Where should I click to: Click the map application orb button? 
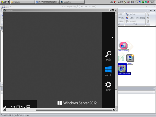point(3,8)
